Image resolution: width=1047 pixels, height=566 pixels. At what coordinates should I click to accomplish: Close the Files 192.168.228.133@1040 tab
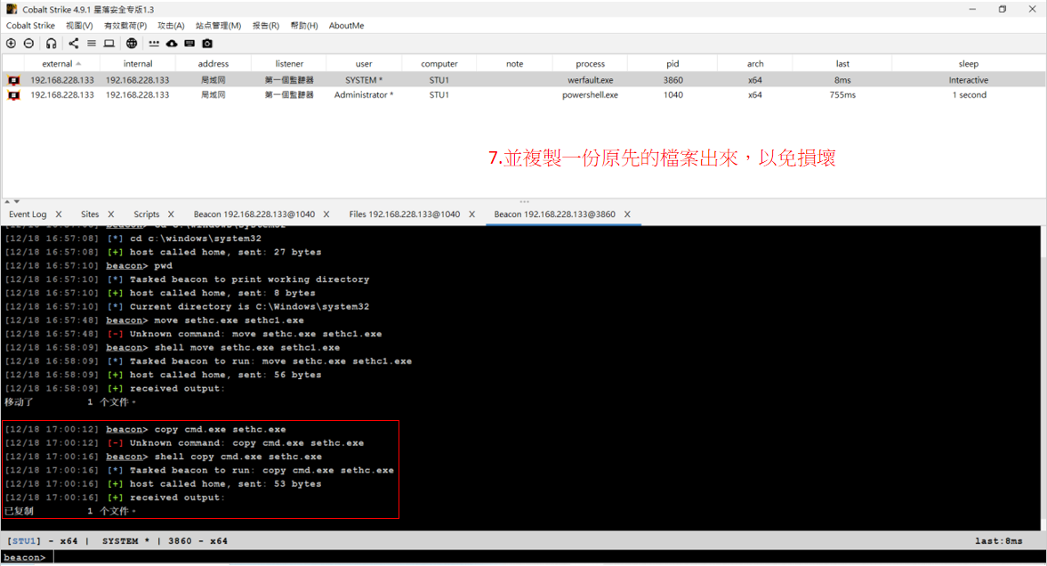pos(472,214)
